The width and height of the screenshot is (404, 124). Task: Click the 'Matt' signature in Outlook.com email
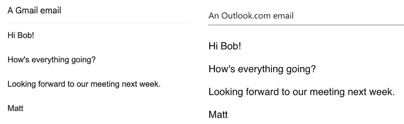218,115
